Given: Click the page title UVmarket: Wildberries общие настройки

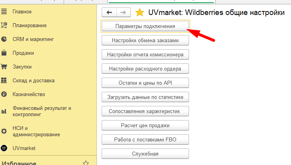Looking at the screenshot, I should [216, 13].
